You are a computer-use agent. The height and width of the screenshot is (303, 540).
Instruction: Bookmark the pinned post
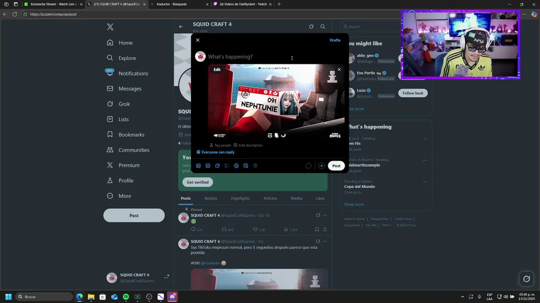coord(317,229)
